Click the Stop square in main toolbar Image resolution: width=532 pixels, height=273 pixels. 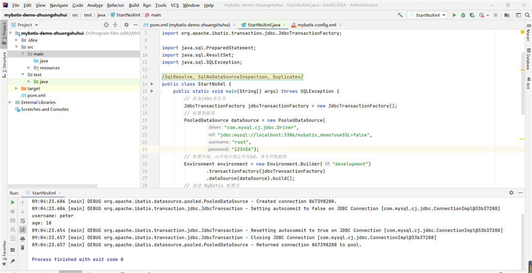[495, 16]
